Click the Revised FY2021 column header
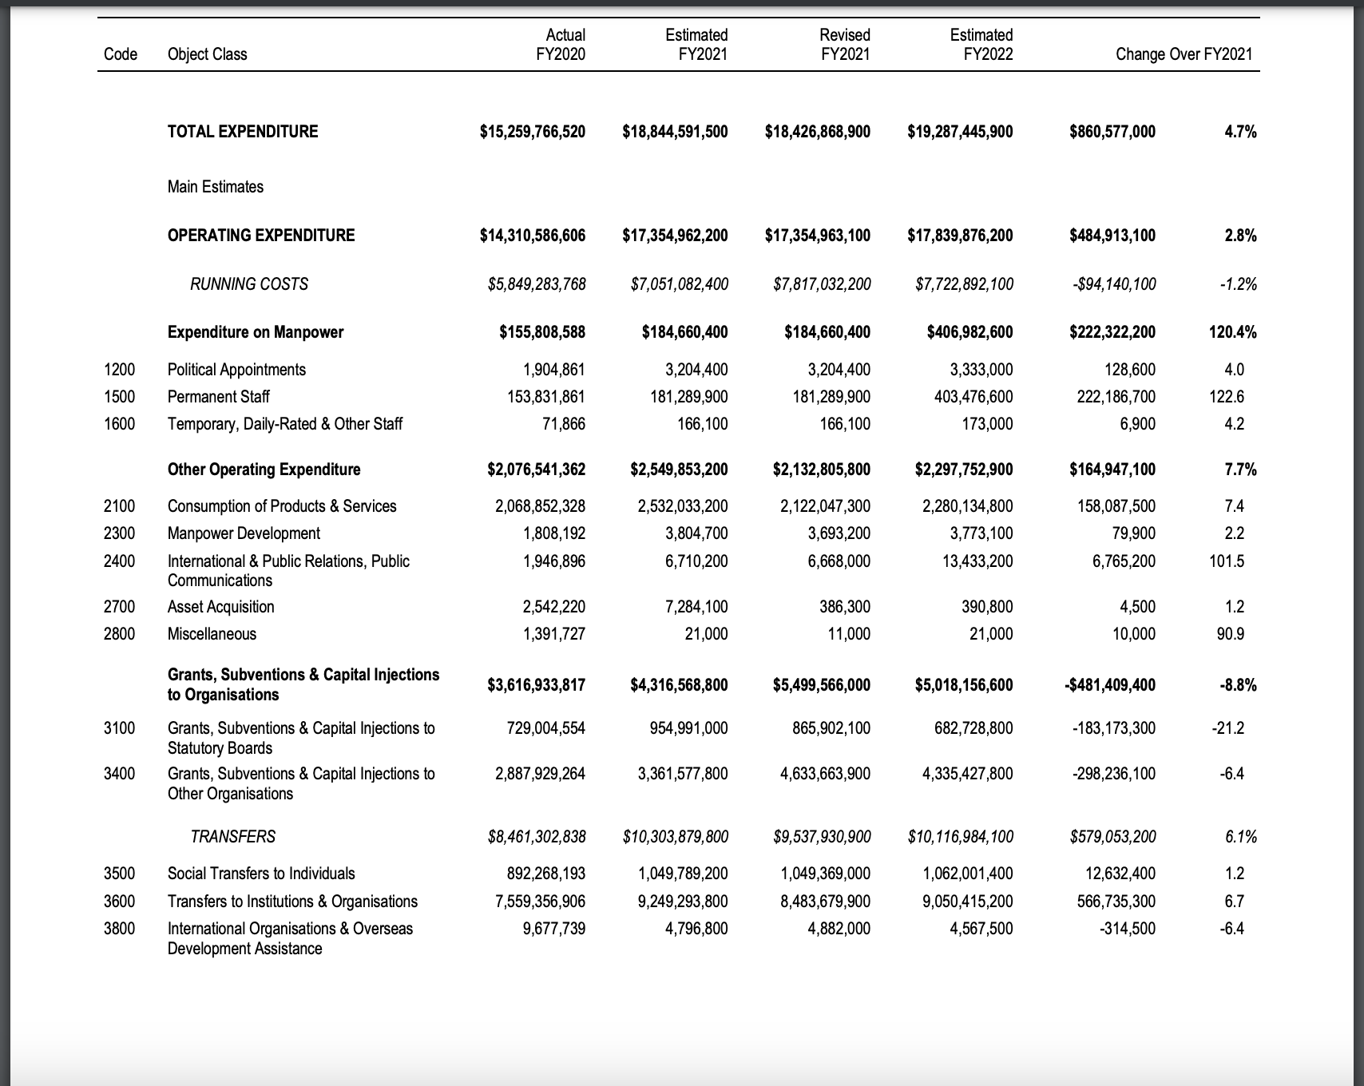 coord(844,45)
